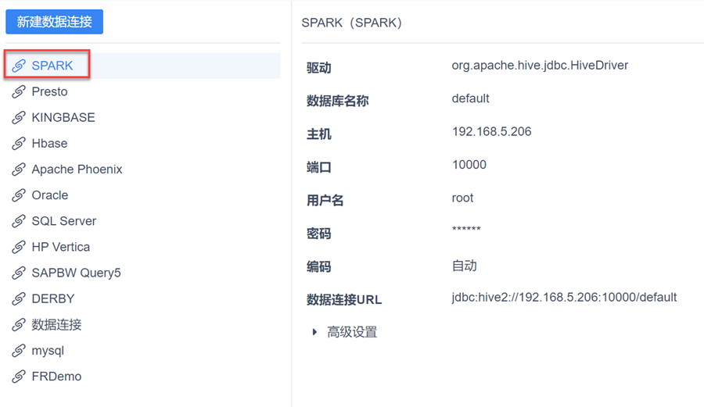Viewport: 704px width, 407px height.
Task: Click the link icon beside SPARK
Action: coord(19,66)
